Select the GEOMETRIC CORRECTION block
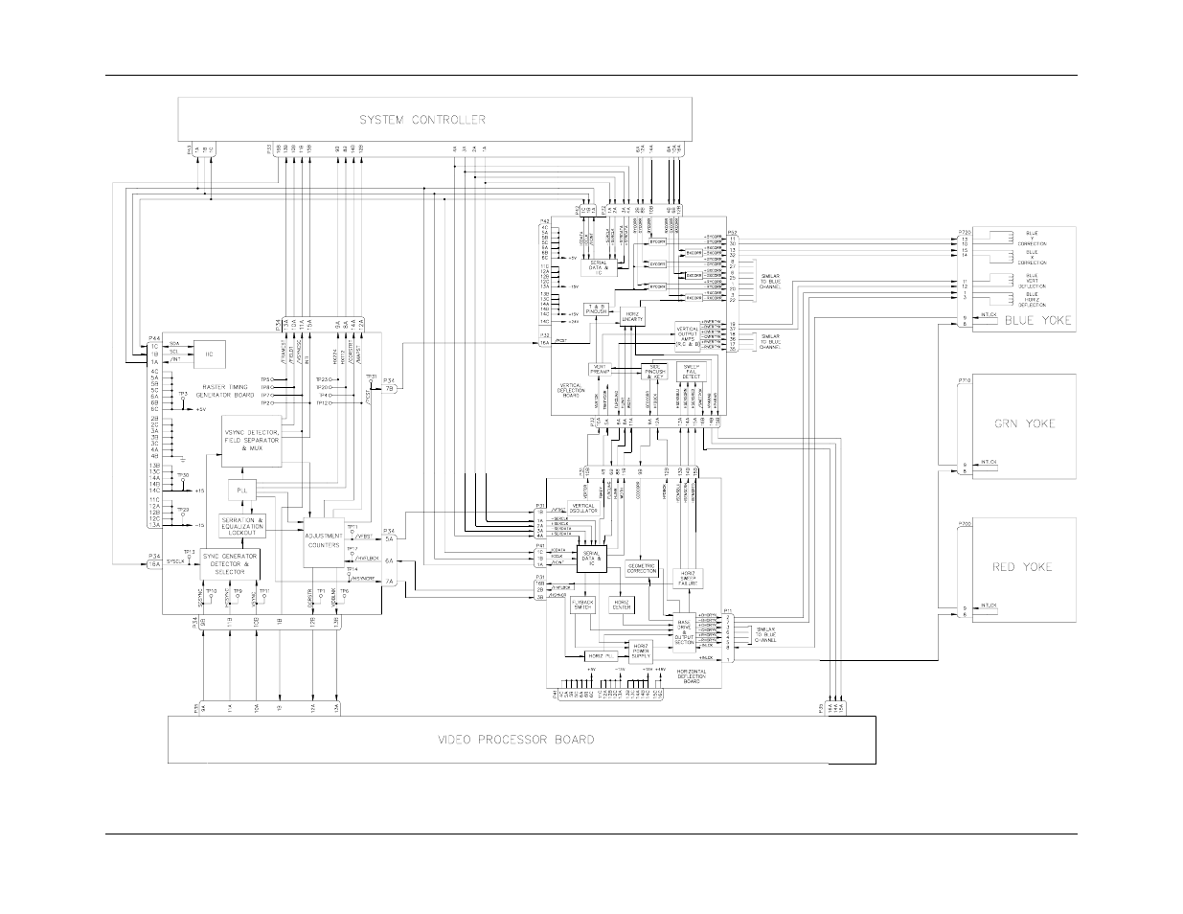 pos(642,567)
